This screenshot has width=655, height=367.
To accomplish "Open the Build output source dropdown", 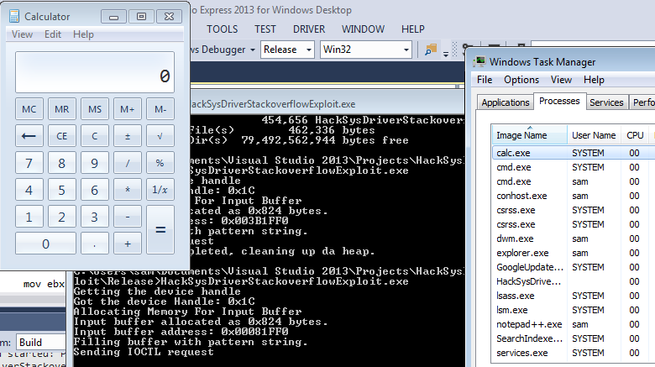I will point(41,343).
